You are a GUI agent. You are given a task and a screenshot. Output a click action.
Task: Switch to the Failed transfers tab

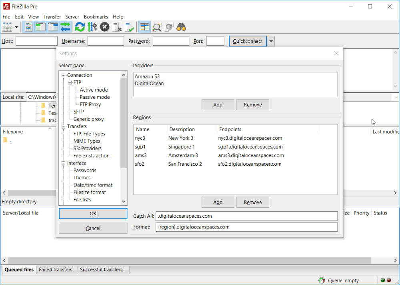point(56,270)
